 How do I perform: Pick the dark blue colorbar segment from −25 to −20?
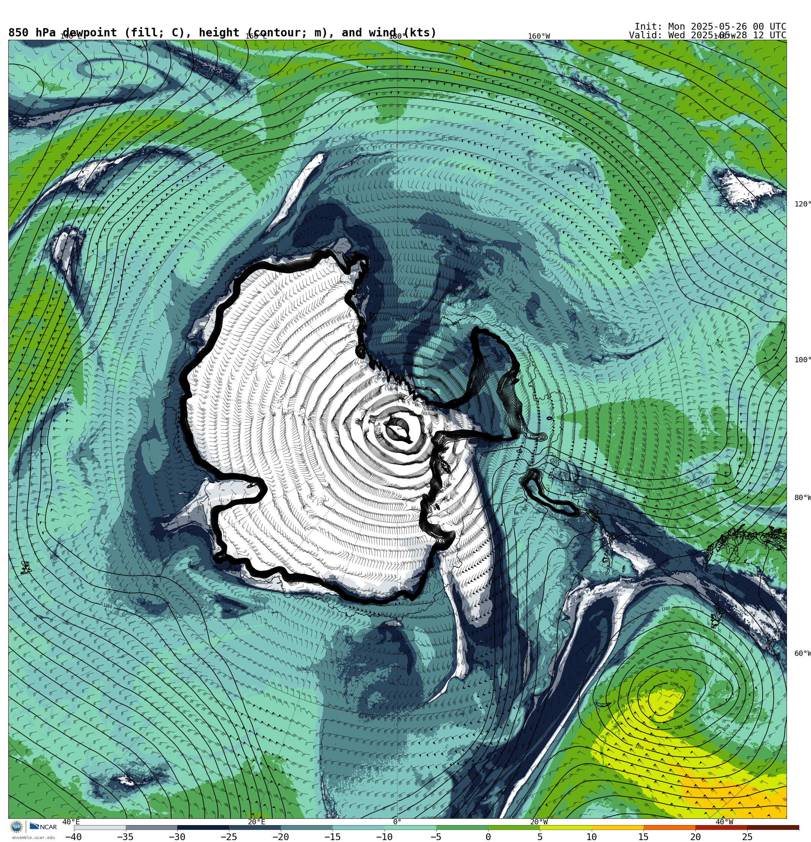point(255,827)
